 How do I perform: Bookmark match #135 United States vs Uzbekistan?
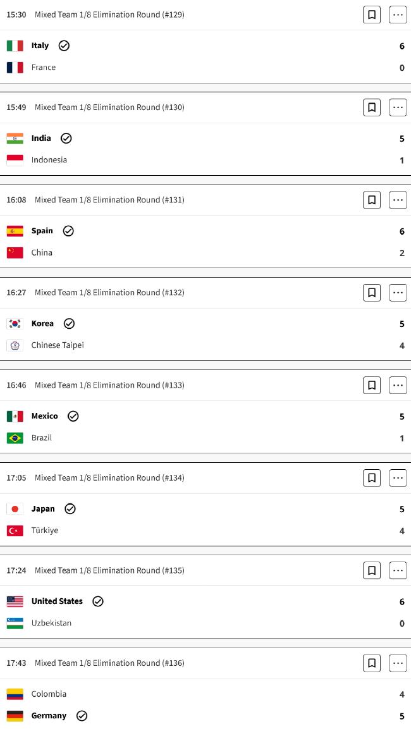(371, 570)
